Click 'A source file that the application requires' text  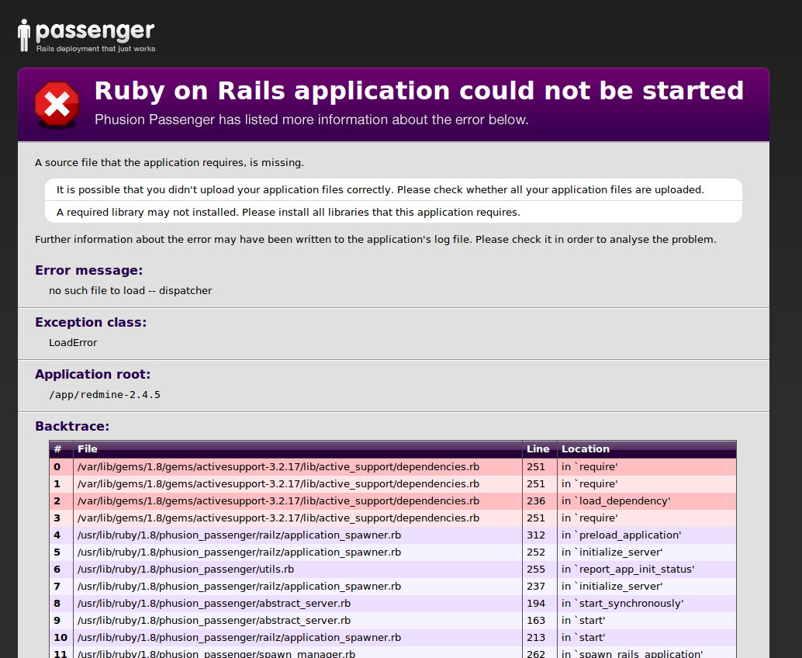(x=169, y=163)
